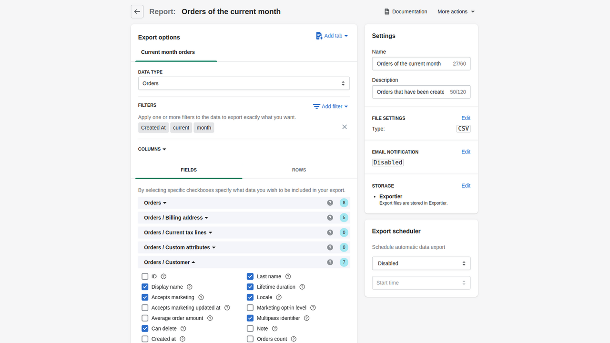Screen dimensions: 610x343
Task: Open the Data type dropdown showing Orders
Action: (244, 83)
